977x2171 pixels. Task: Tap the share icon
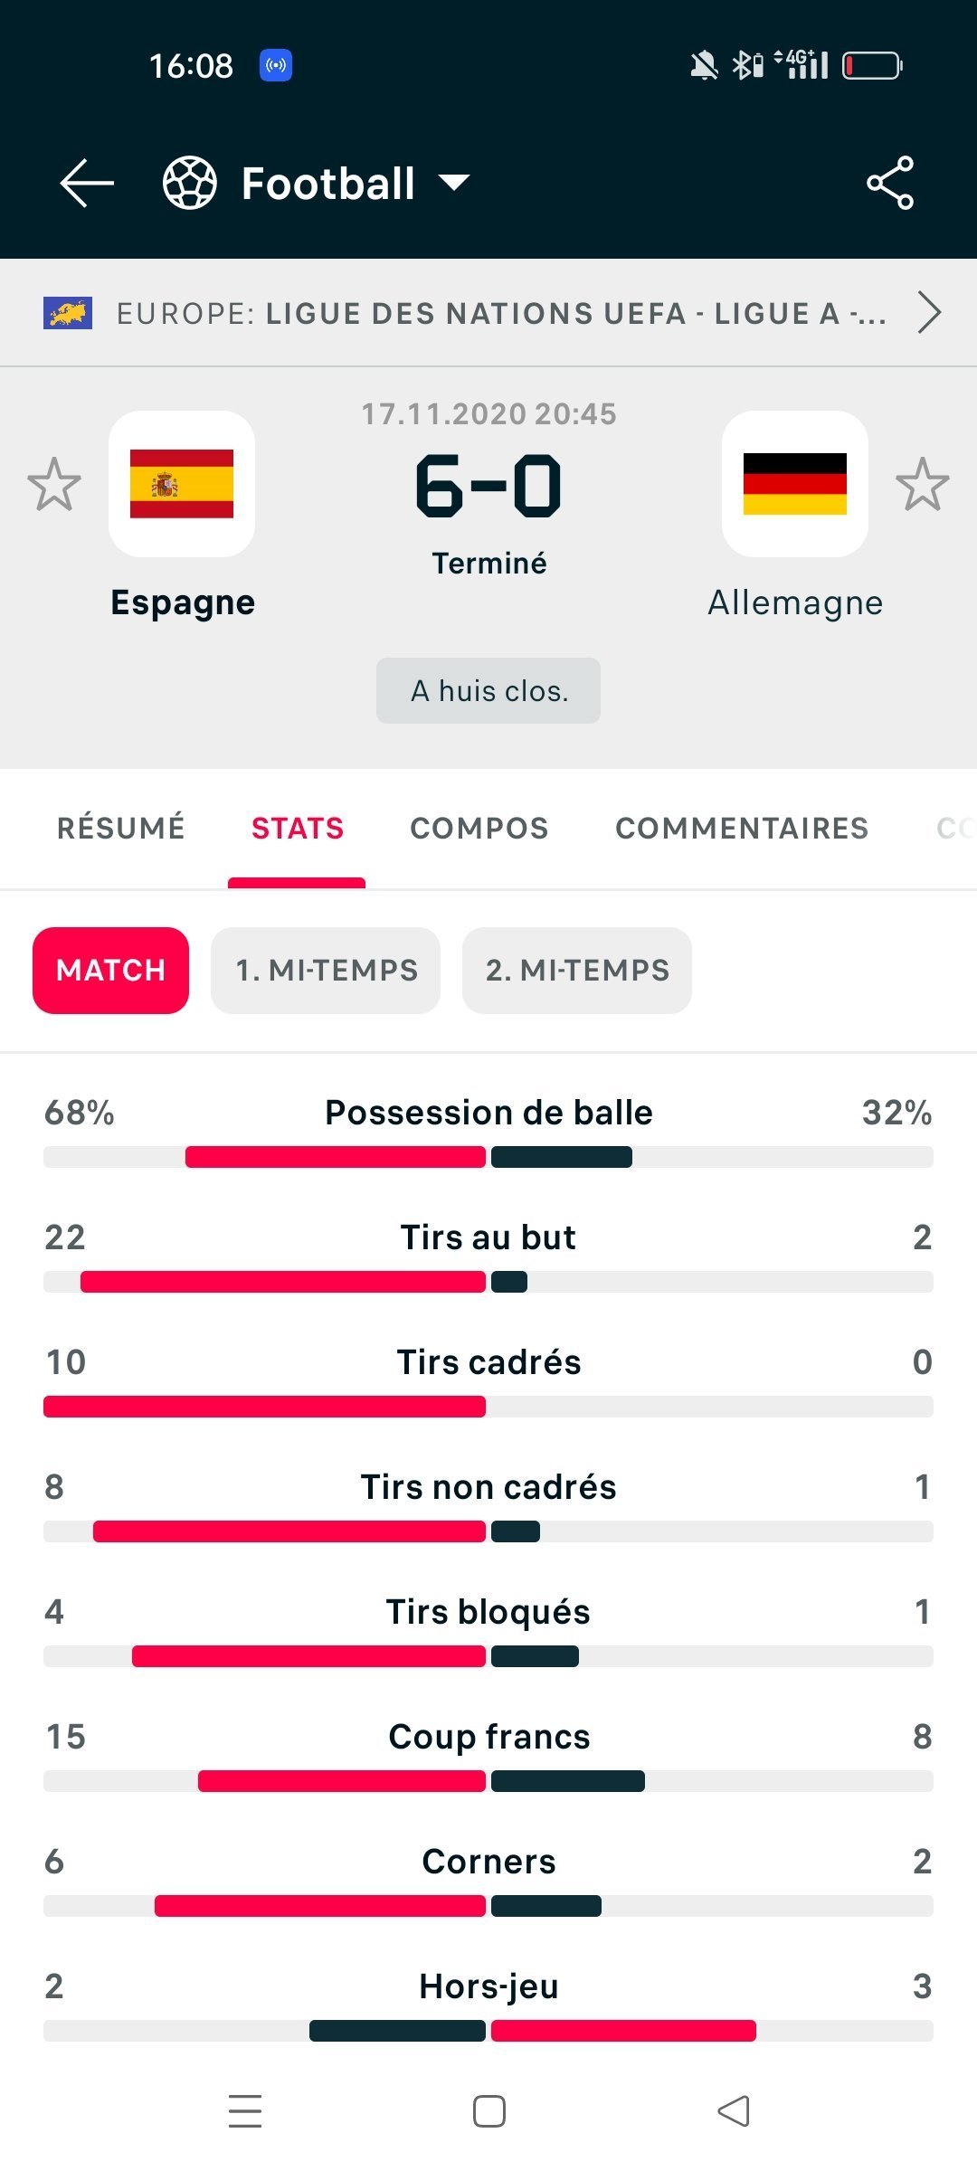pos(890,183)
